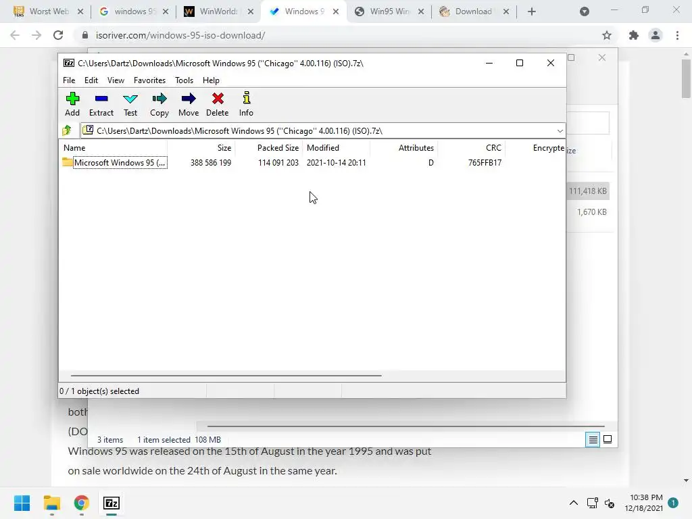
Task: Open the Chrome extensions puzzle icon
Action: pyautogui.click(x=634, y=35)
